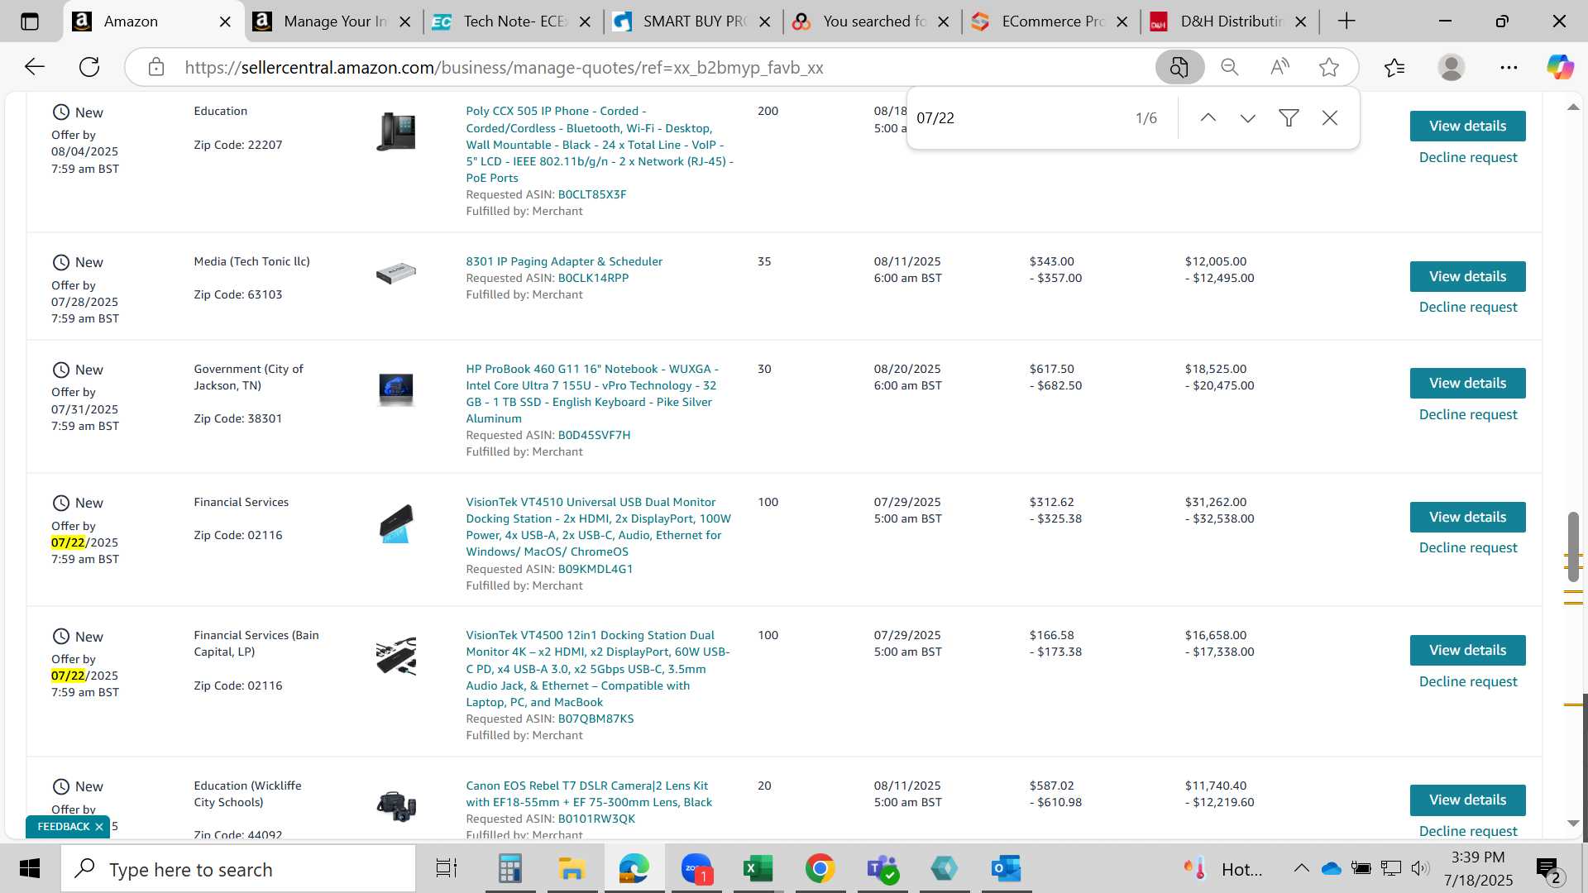Open Windows Start menu
Viewport: 1588px width, 893px height.
(30, 869)
